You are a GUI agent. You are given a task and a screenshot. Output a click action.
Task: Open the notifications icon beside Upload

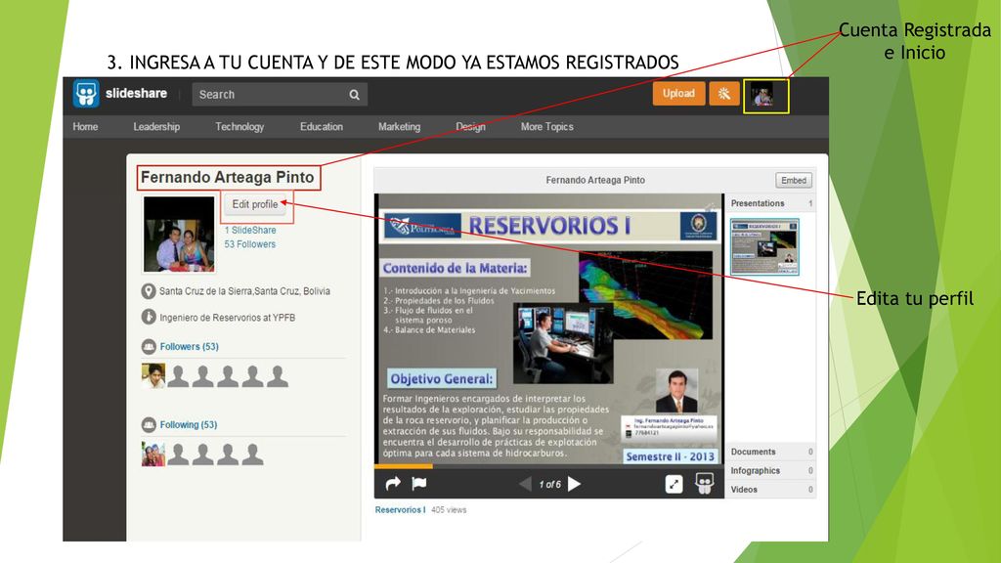(724, 94)
